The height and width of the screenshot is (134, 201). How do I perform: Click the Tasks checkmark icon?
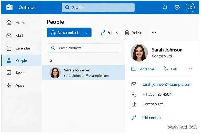point(9,72)
